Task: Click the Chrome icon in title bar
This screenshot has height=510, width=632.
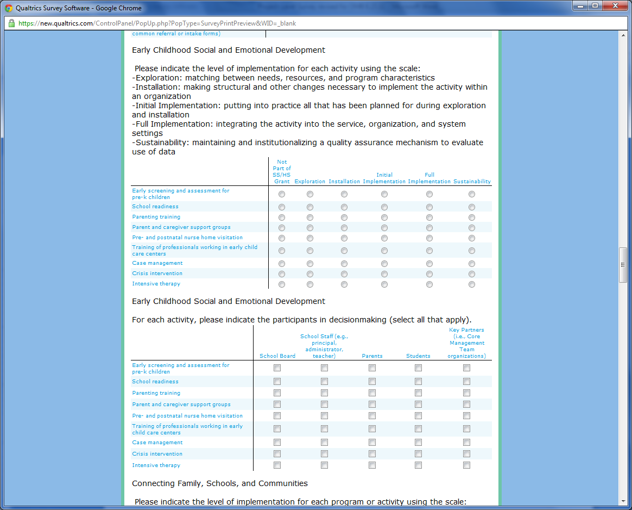Action: tap(8, 8)
